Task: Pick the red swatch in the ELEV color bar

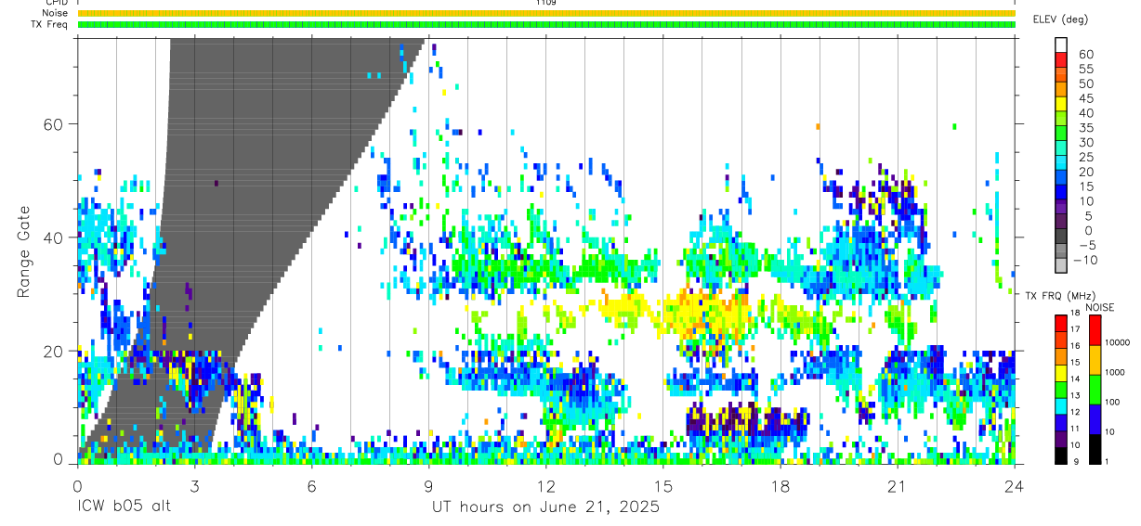Action: click(1061, 59)
